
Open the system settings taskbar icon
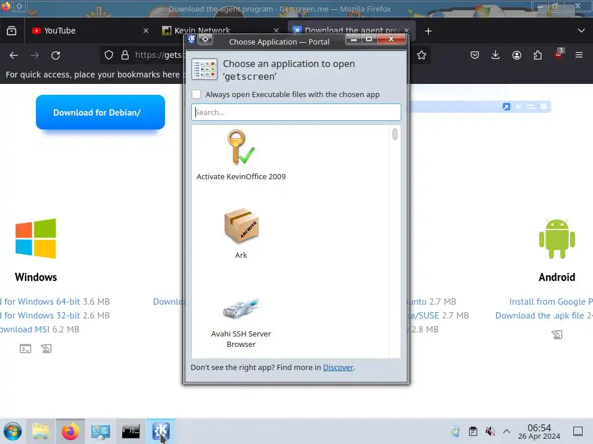click(x=101, y=431)
